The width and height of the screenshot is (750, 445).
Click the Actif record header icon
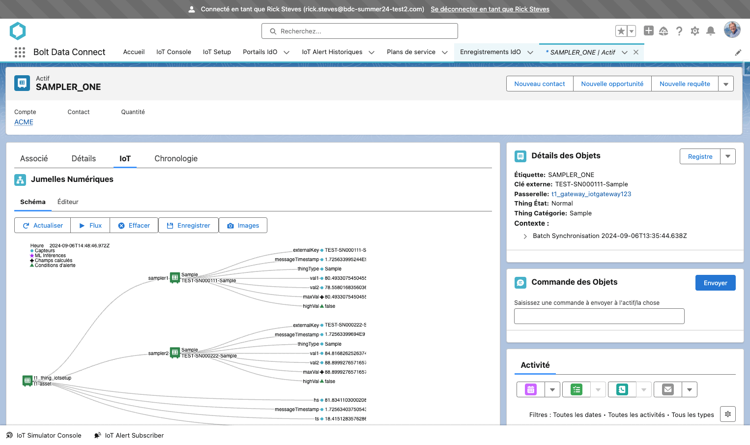(x=22, y=83)
